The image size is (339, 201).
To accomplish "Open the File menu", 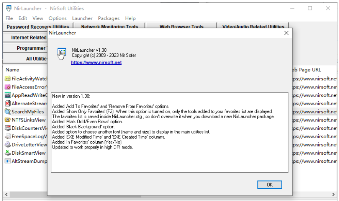I will (x=9, y=18).
